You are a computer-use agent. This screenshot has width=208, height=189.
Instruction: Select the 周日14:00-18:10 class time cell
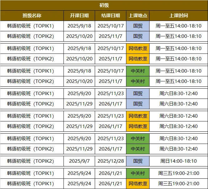tap(179, 161)
